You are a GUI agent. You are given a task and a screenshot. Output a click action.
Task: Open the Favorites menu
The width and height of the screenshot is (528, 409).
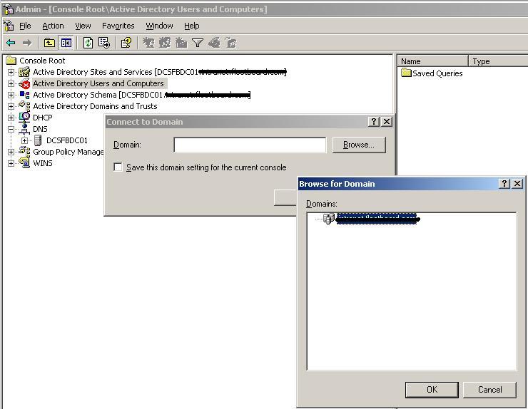tap(118, 26)
